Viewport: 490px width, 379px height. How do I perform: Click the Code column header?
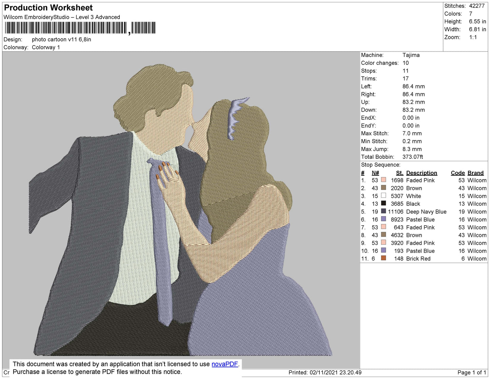[458, 173]
